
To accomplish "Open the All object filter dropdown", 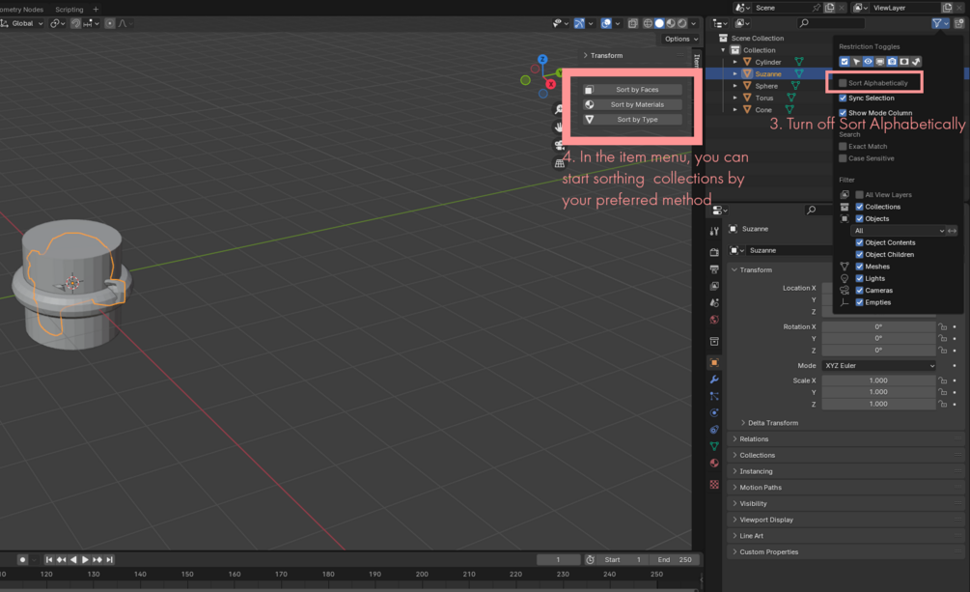I will pyautogui.click(x=899, y=231).
